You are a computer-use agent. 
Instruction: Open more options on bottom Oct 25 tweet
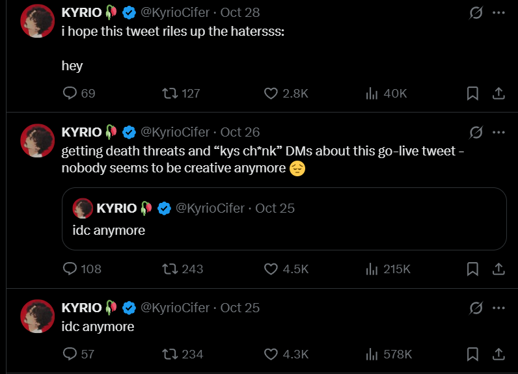498,307
